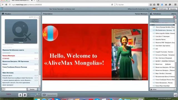Toggle the microphone button in bottom bar
The width and height of the screenshot is (178, 100).
20,95
